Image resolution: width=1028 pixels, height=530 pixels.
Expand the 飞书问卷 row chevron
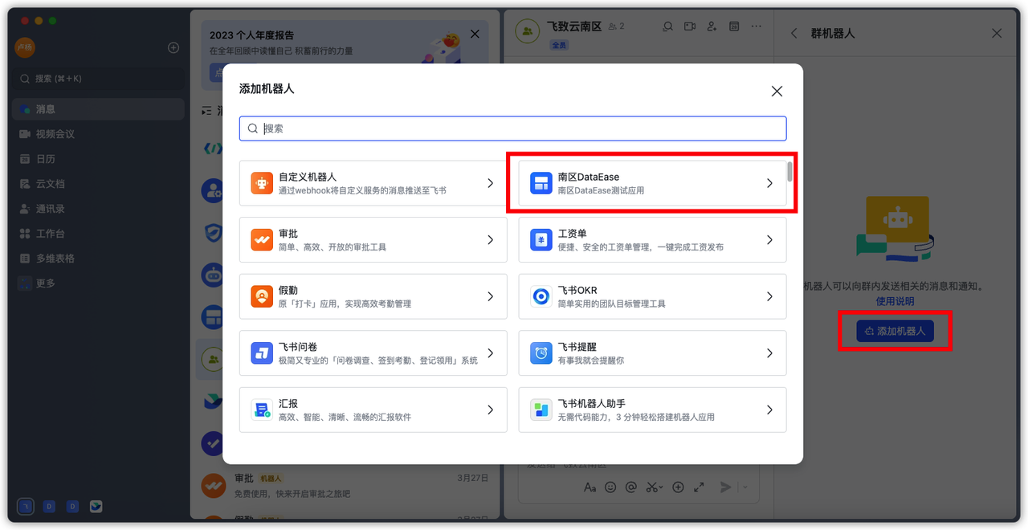(491, 353)
